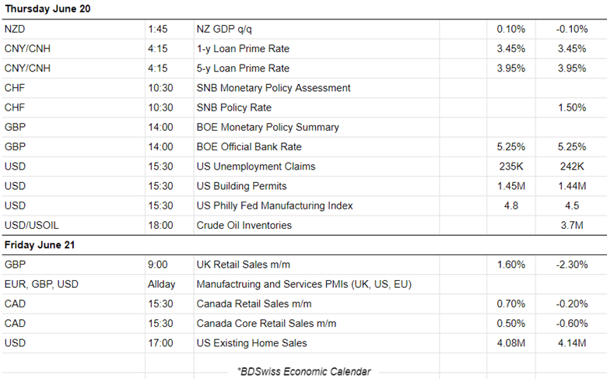Click the US Building Permits event

(x=241, y=186)
